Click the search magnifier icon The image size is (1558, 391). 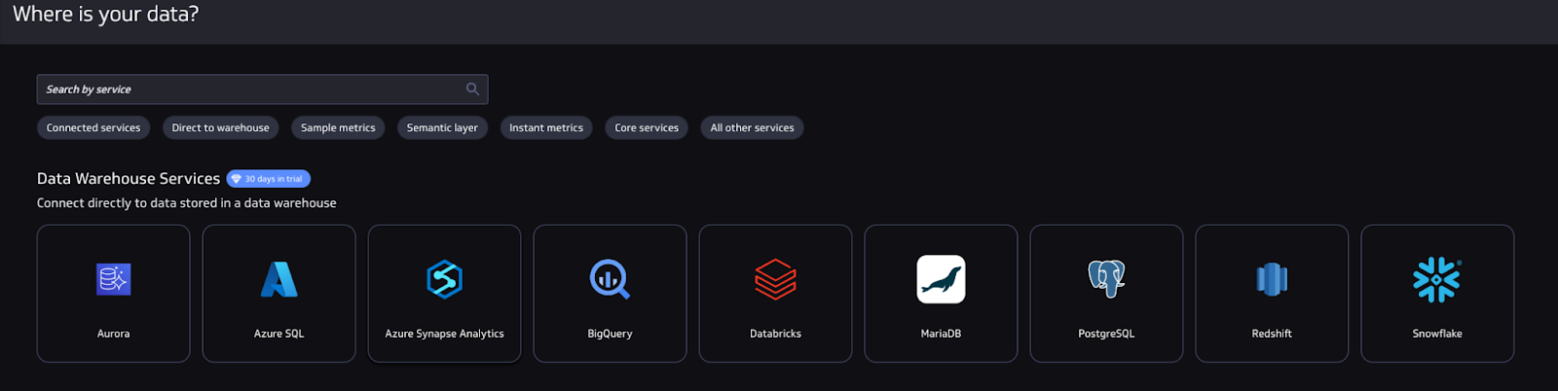(472, 89)
